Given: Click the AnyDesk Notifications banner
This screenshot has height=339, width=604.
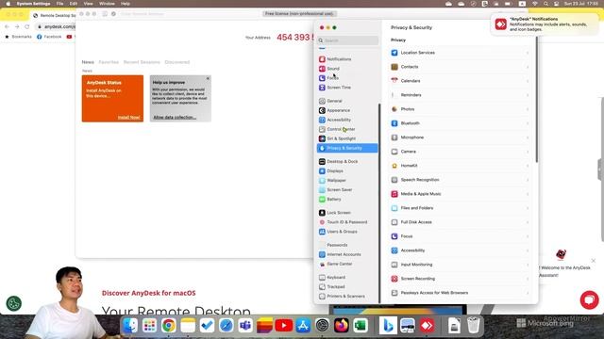Looking at the screenshot, I should (545, 24).
